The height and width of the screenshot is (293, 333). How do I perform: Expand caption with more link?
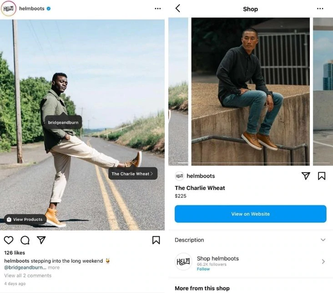[x=54, y=268]
